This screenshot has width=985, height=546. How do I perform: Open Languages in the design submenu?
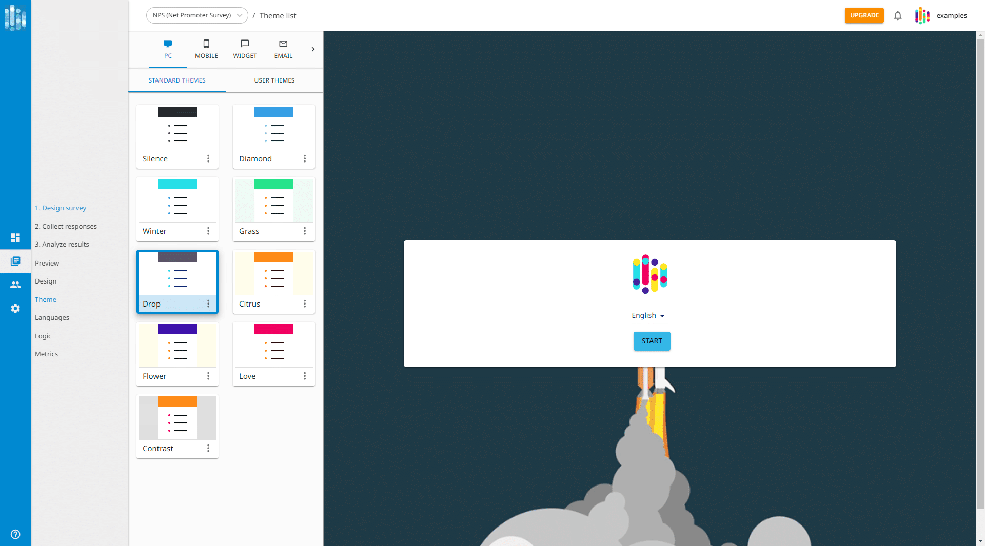coord(52,318)
